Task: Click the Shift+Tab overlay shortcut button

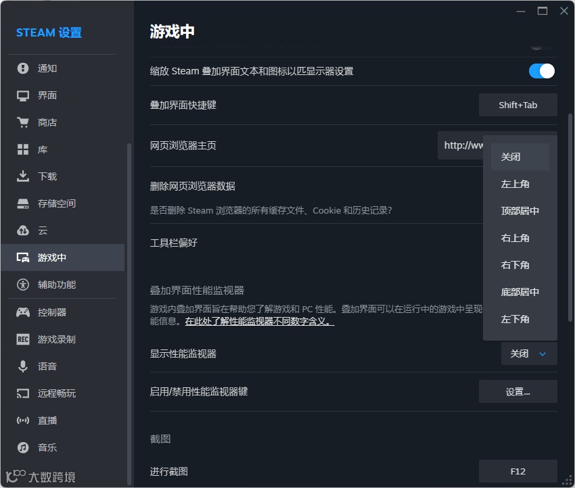Action: [x=517, y=105]
